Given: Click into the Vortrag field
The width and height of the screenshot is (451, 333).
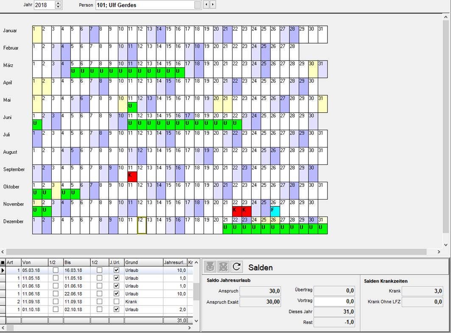Looking at the screenshot, I should coord(334,301).
